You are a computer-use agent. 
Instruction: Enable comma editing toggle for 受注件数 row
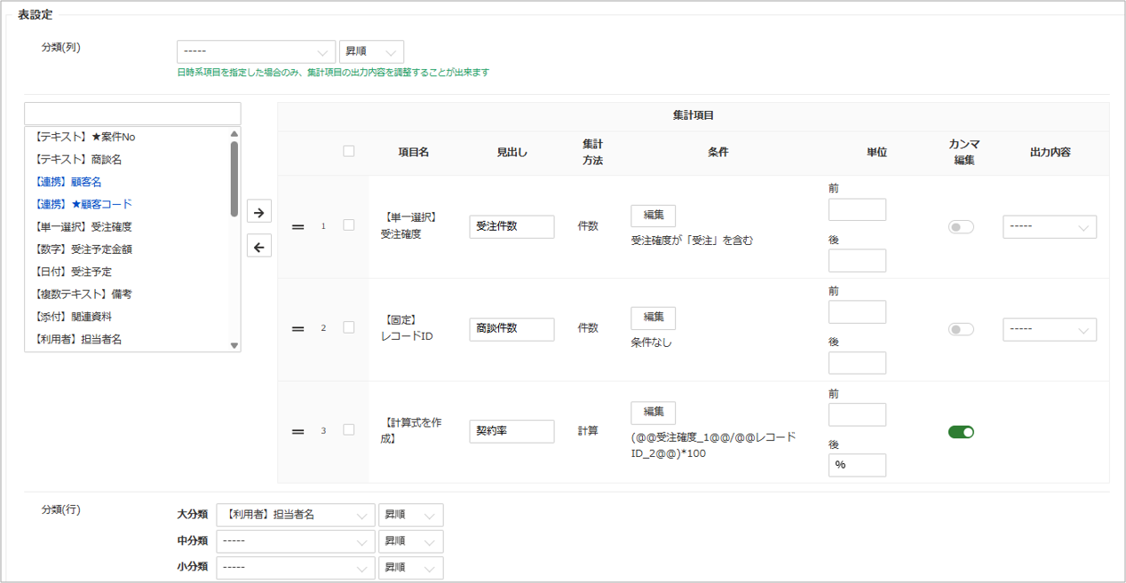pos(961,227)
